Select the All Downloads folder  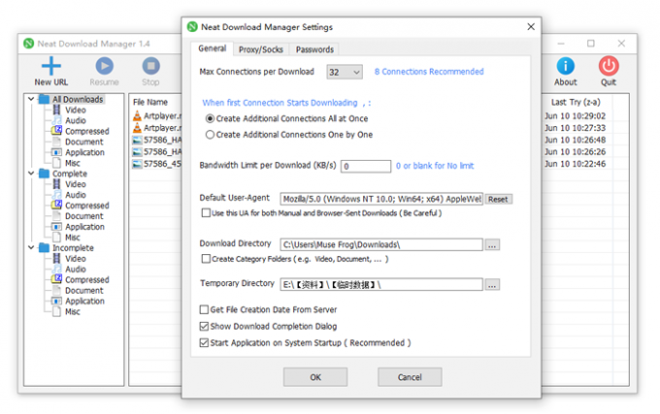pos(78,99)
